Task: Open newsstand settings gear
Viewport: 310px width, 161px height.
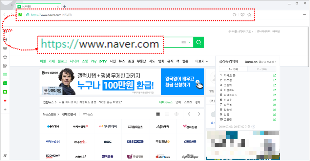Action: (x=177, y=114)
